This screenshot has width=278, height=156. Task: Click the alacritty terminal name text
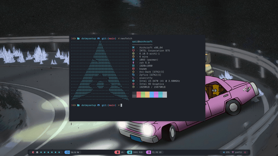tap(146, 78)
